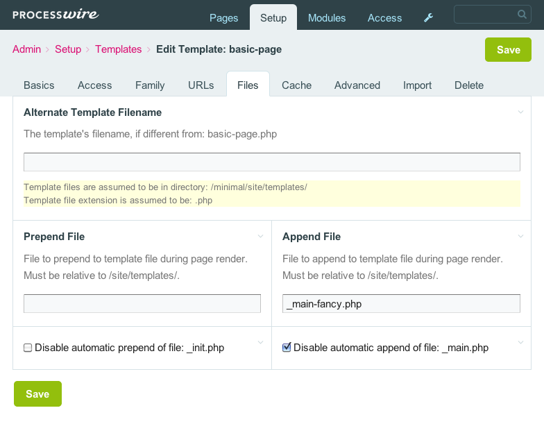Click the search magnifier icon
The height and width of the screenshot is (424, 544).
click(x=522, y=14)
